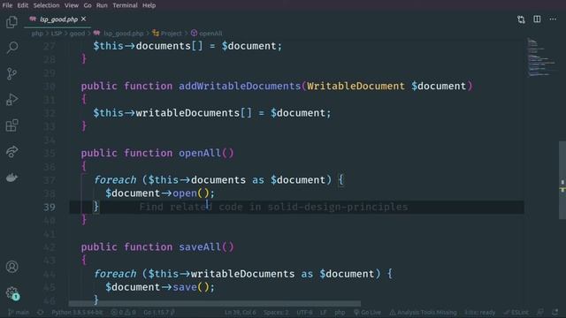This screenshot has height=318, width=566.
Task: Click the Analysis Tools Missing warning
Action: (423, 312)
